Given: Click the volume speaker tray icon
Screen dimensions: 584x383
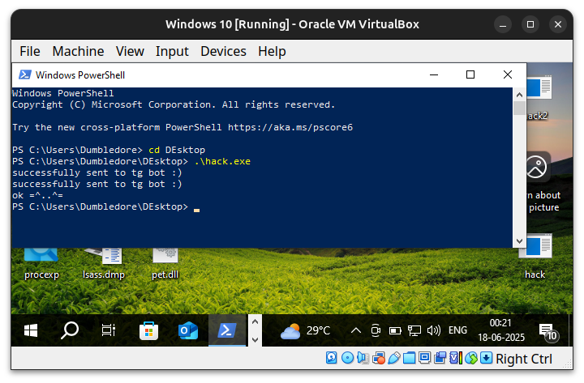Looking at the screenshot, I should (x=433, y=330).
